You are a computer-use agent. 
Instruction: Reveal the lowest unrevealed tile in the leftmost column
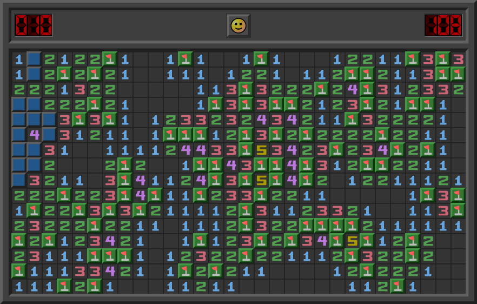tap(19, 180)
